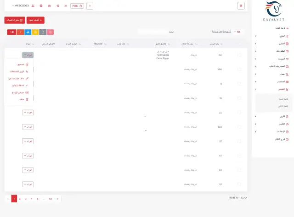Click the notification sidebar menu icon
294x217 pixels.
[287, 124]
